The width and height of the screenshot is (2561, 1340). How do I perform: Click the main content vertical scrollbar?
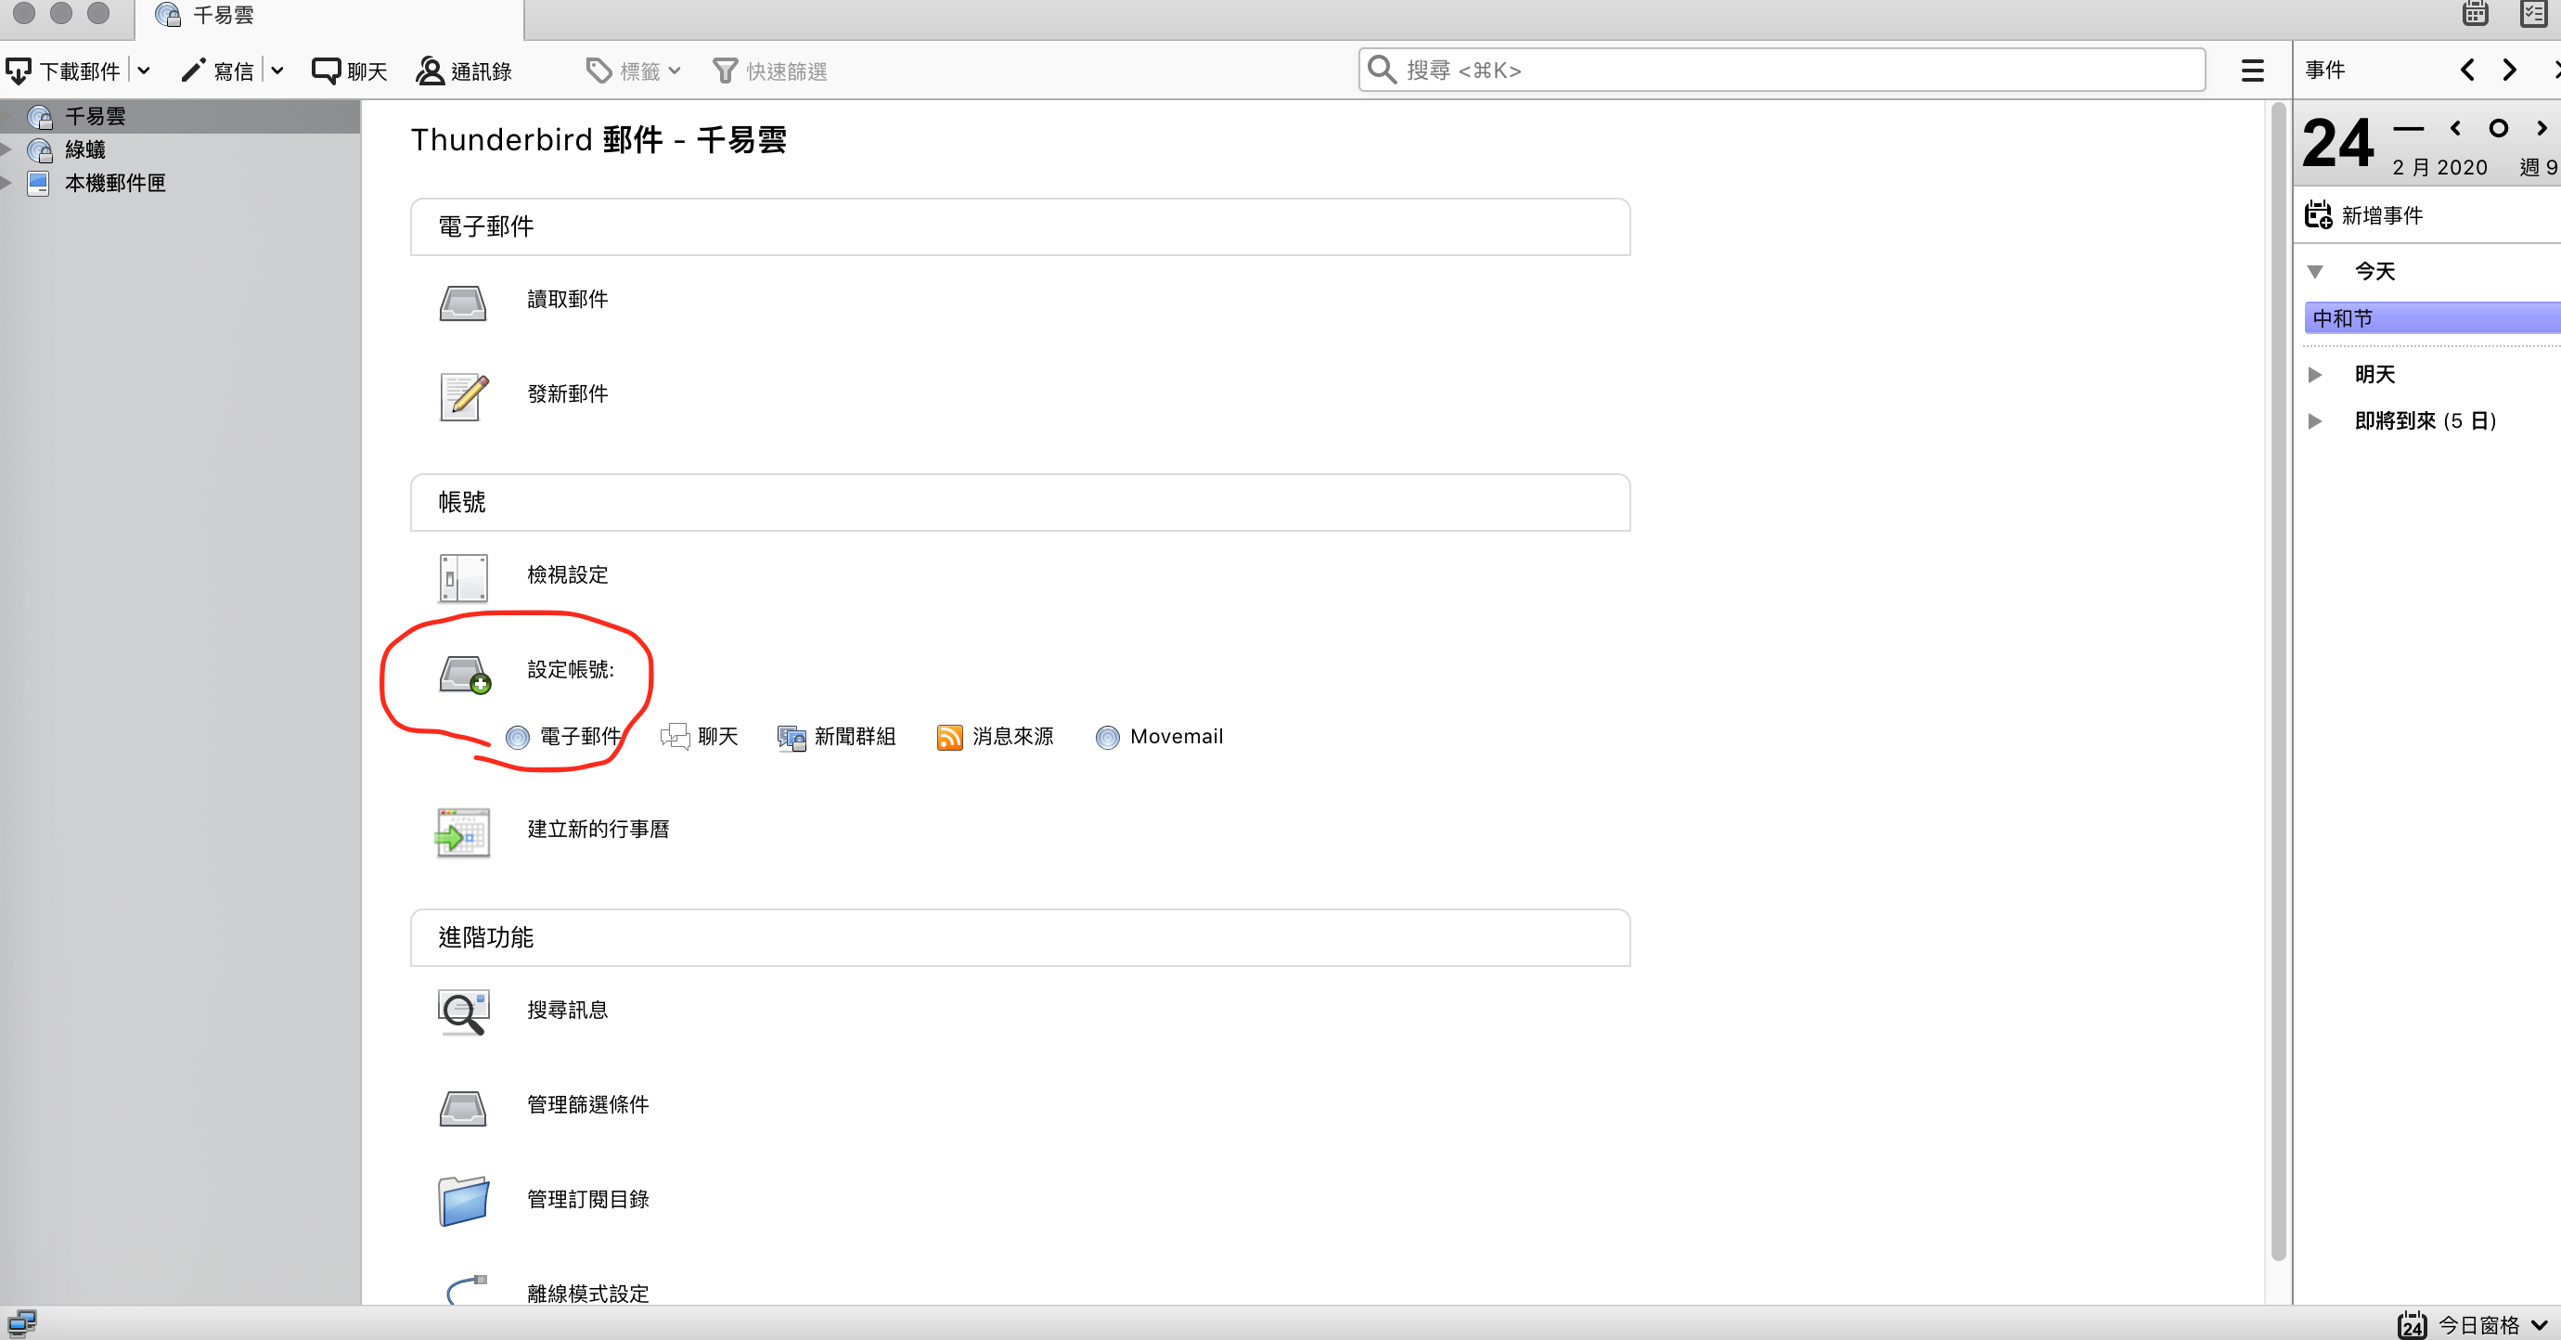click(2279, 681)
